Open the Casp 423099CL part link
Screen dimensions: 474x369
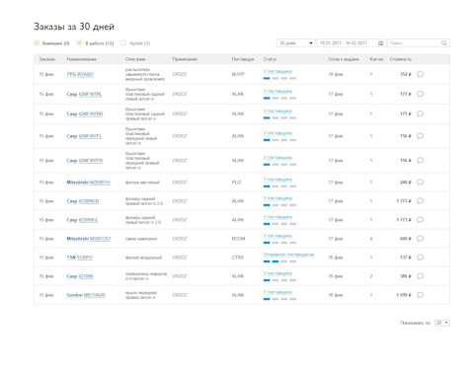82,220
